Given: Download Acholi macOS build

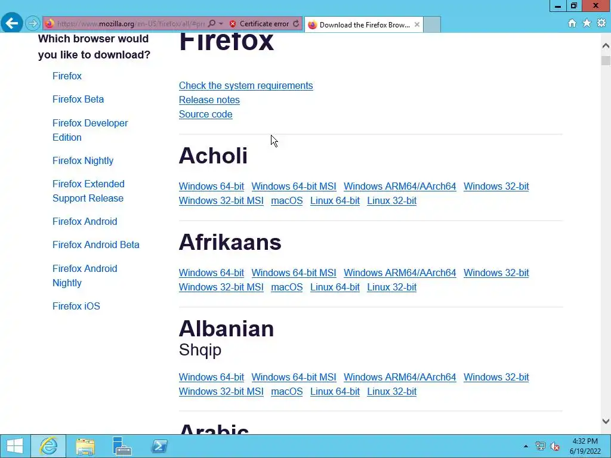Looking at the screenshot, I should point(287,201).
